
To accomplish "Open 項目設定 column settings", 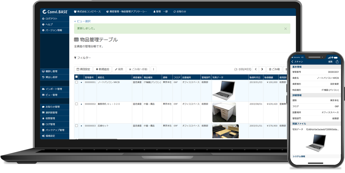I will (x=83, y=69).
